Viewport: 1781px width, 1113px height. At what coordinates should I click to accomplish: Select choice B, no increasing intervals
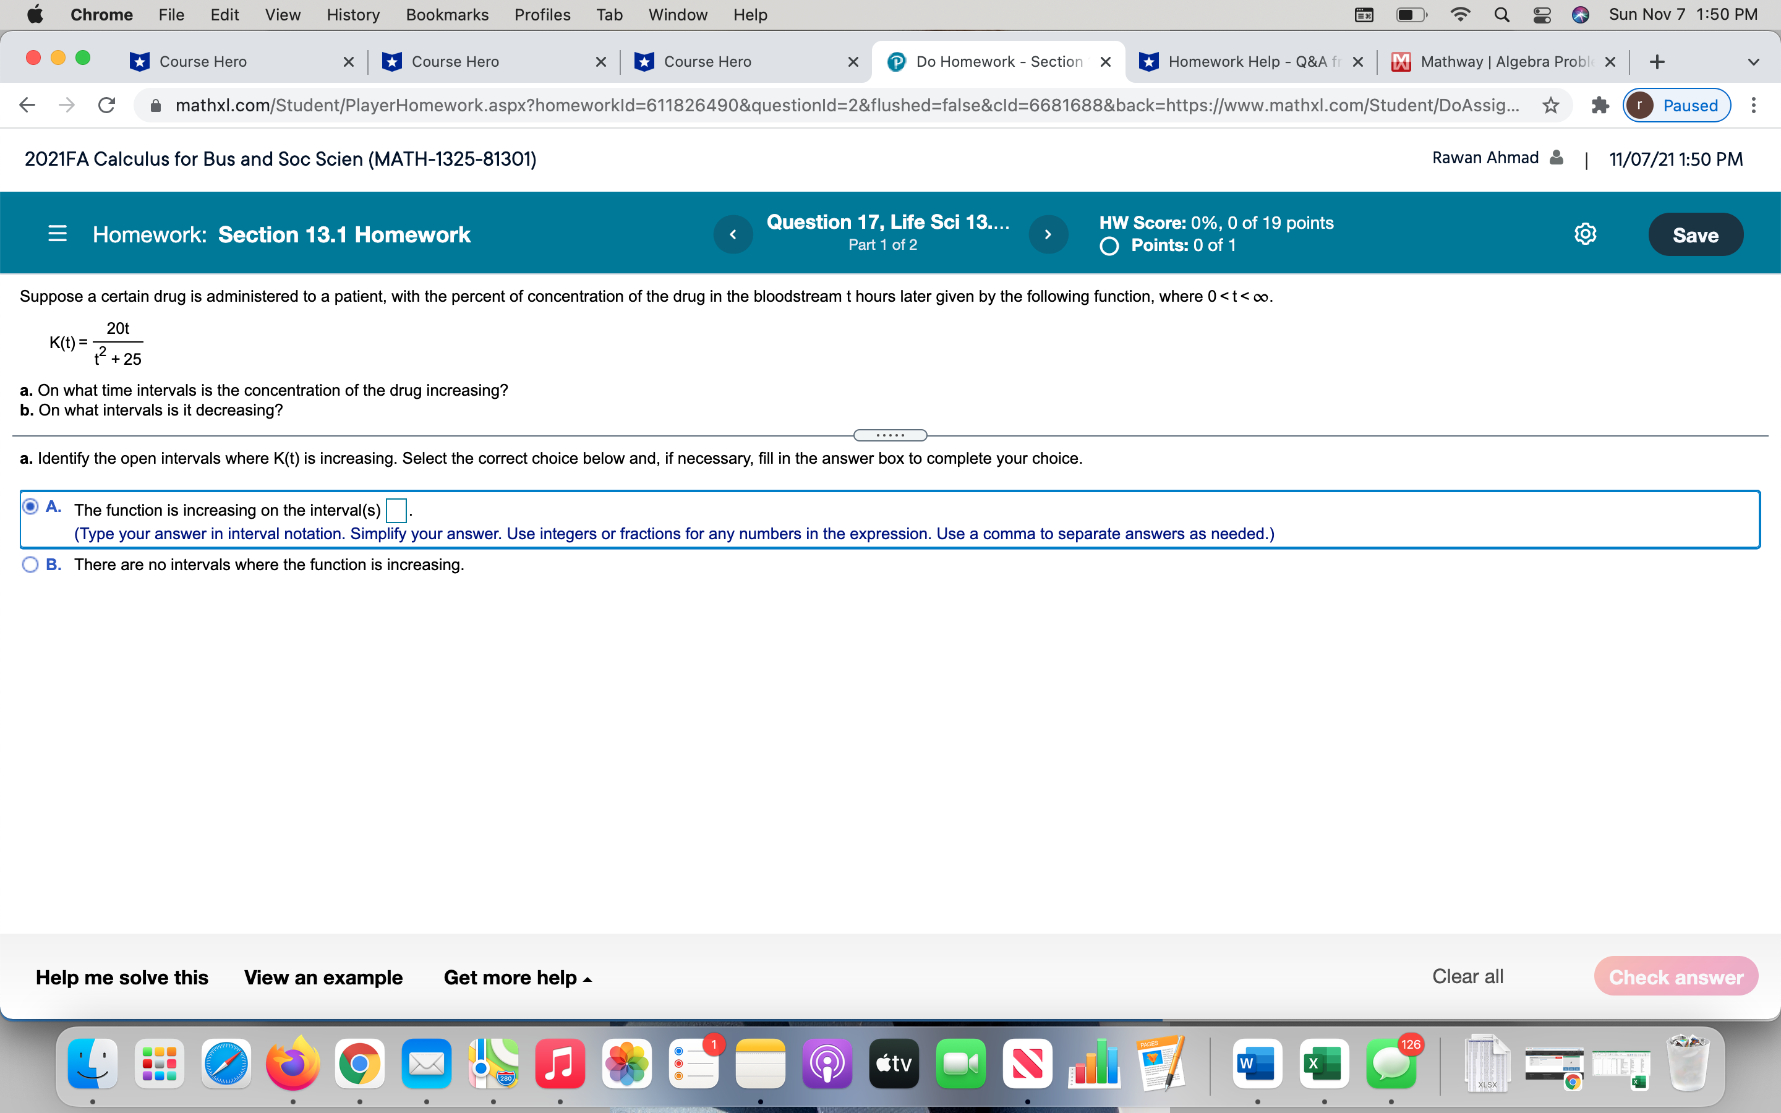coord(30,565)
